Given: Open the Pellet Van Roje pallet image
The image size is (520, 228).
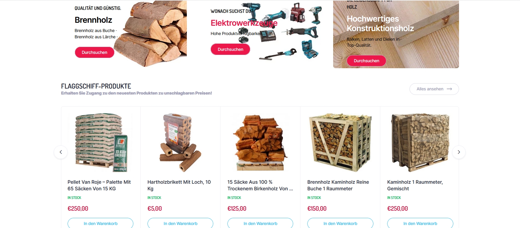Looking at the screenshot, I should click(101, 142).
